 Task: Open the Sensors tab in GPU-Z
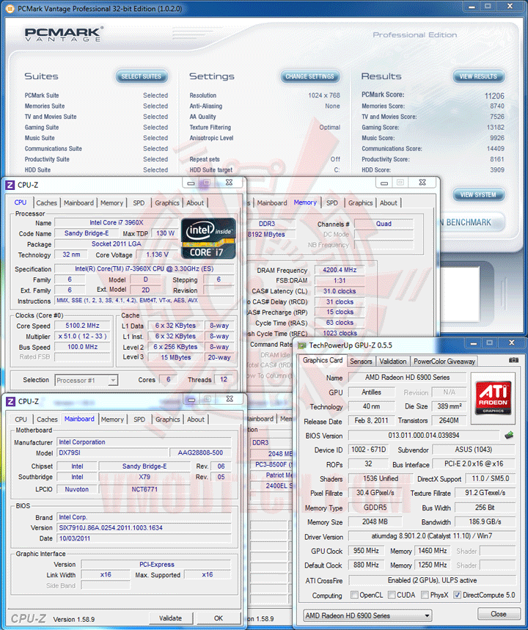click(361, 362)
